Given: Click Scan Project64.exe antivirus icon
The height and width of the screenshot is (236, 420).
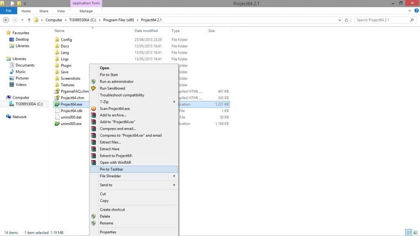Looking at the screenshot, I should [94, 109].
